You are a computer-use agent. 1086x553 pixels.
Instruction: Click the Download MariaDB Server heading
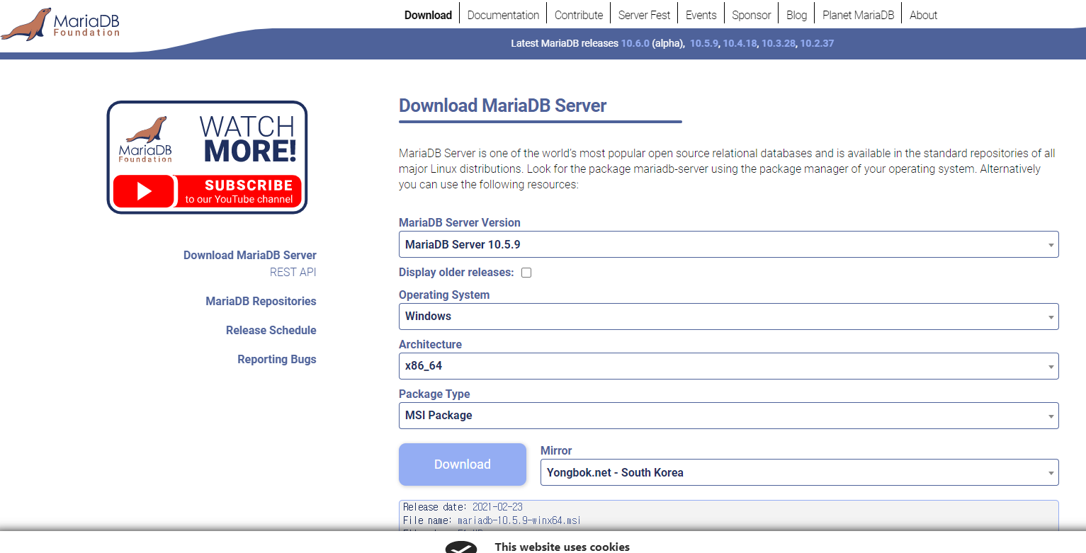point(503,106)
